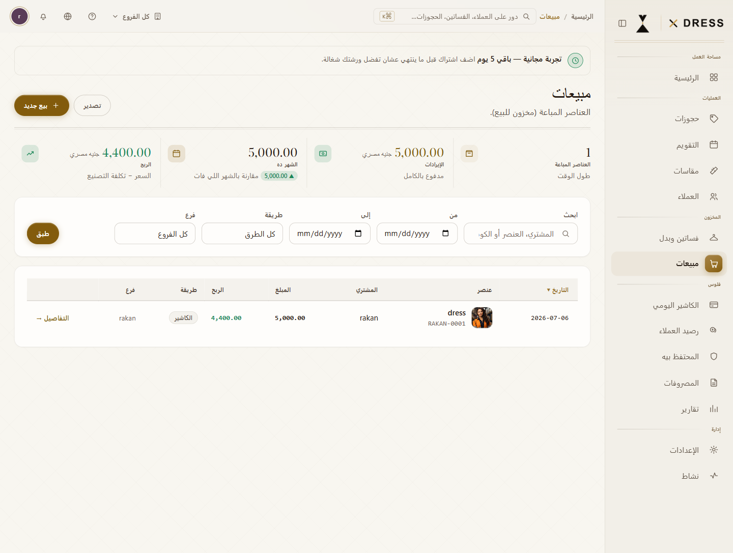Click the globe language icon
Screen dimensions: 733x553
click(x=68, y=16)
